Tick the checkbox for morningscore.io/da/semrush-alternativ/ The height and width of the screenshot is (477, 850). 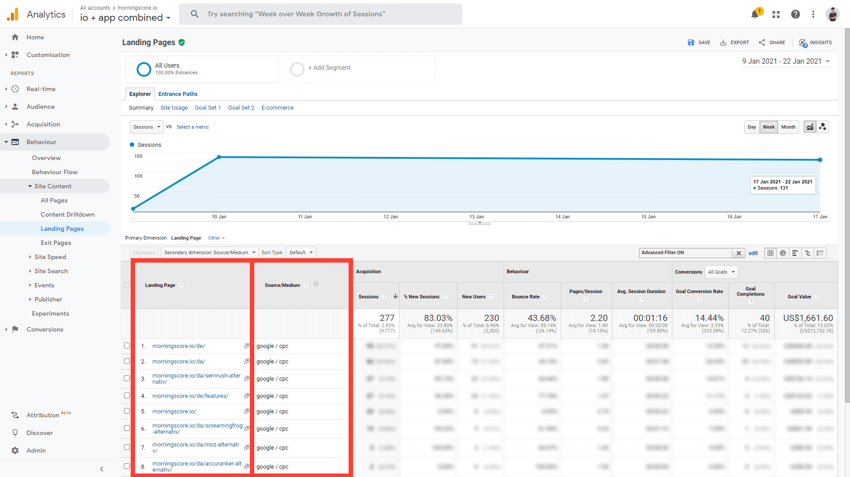click(127, 378)
